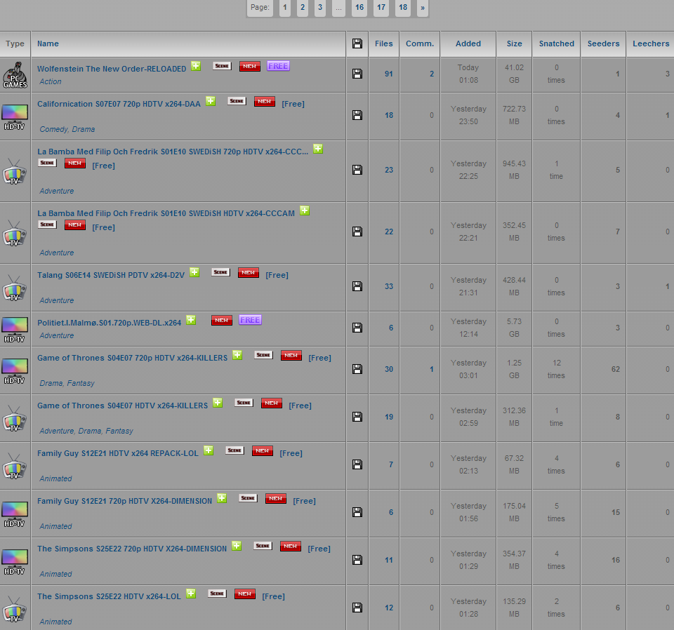Image resolution: width=674 pixels, height=630 pixels.
Task: Sort by Leechers column header
Action: [x=651, y=43]
